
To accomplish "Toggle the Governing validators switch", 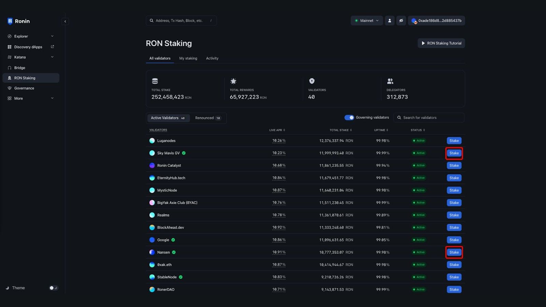I will (349, 118).
